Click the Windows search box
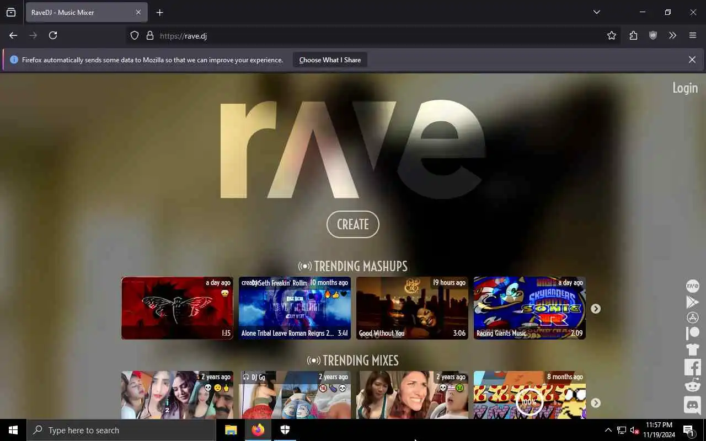 pyautogui.click(x=121, y=430)
